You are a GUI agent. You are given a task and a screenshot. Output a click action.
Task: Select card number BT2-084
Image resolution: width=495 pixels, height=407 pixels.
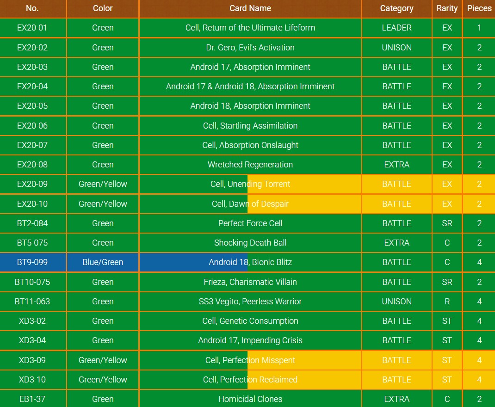tap(32, 223)
